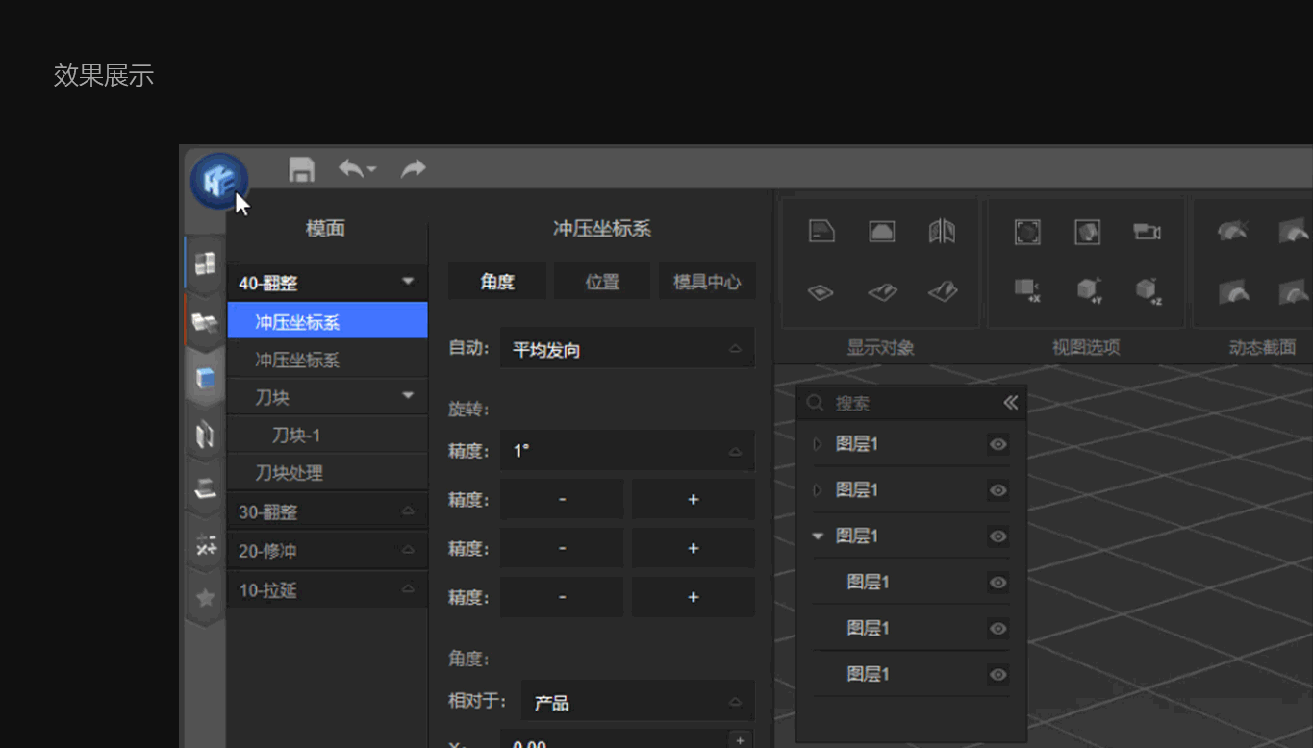Click the Redo arrow in the toolbar
This screenshot has height=748, width=1313.
click(413, 168)
